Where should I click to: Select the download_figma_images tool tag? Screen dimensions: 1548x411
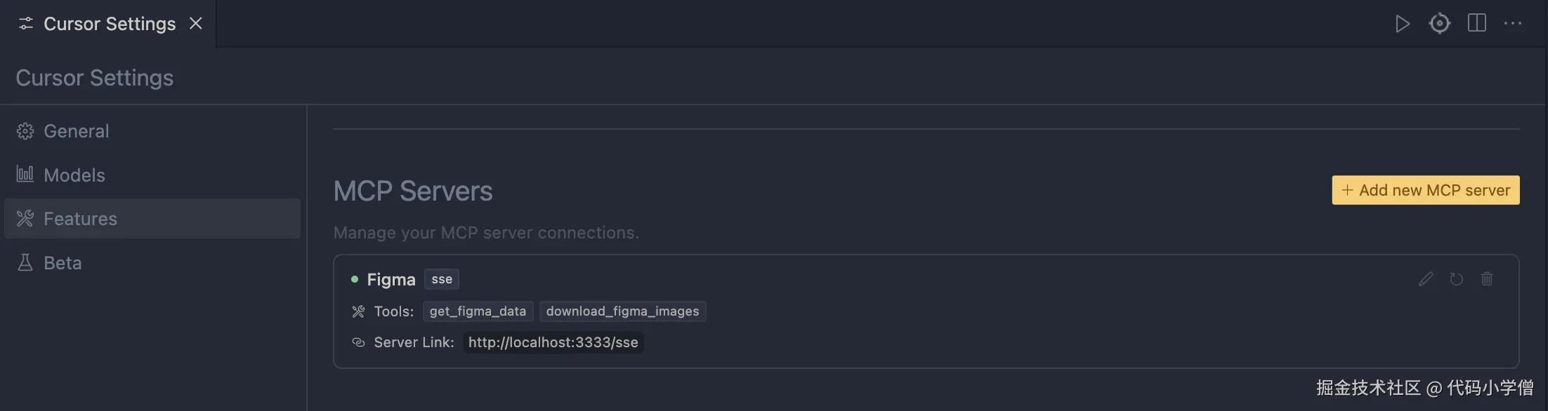pos(622,311)
